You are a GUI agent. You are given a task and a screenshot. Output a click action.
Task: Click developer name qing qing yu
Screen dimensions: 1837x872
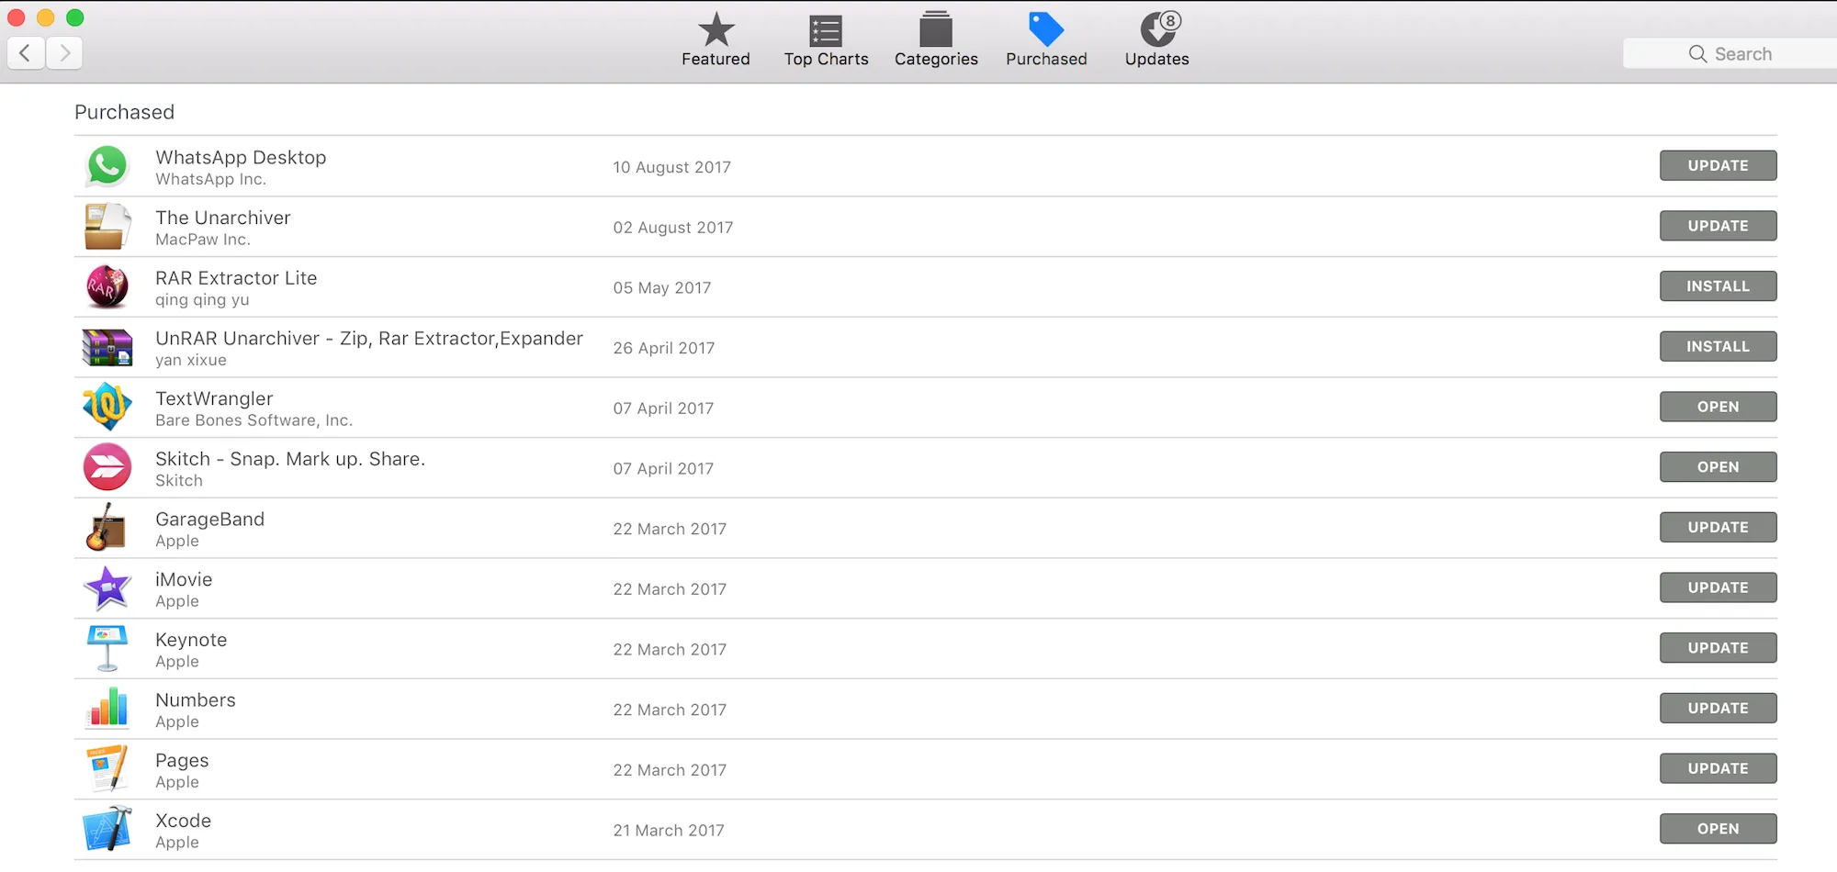[x=202, y=300]
